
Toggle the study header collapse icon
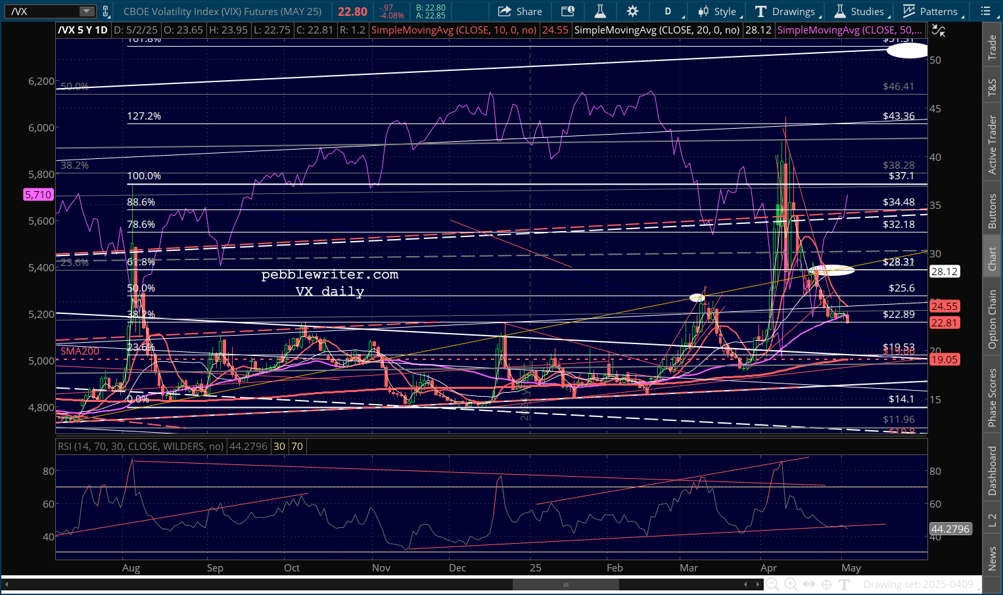939,30
